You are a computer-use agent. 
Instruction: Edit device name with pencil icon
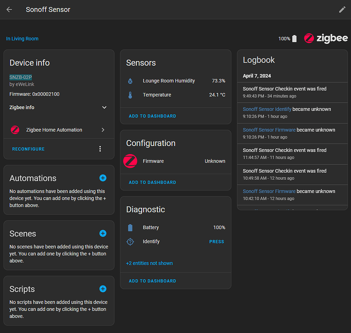coord(342,9)
